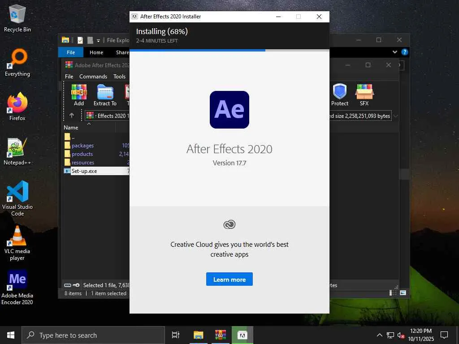This screenshot has height=344, width=459.
Task: Select Set-up.exe in WinRAR list
Action: [96, 171]
